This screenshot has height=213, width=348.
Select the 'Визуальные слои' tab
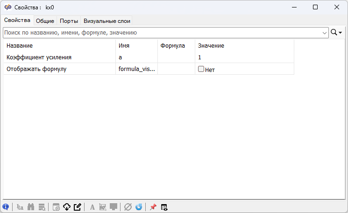pyautogui.click(x=107, y=21)
